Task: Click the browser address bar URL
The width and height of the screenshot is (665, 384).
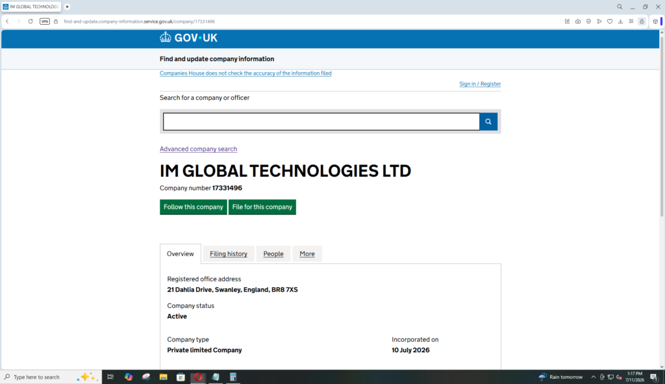Action: click(139, 21)
